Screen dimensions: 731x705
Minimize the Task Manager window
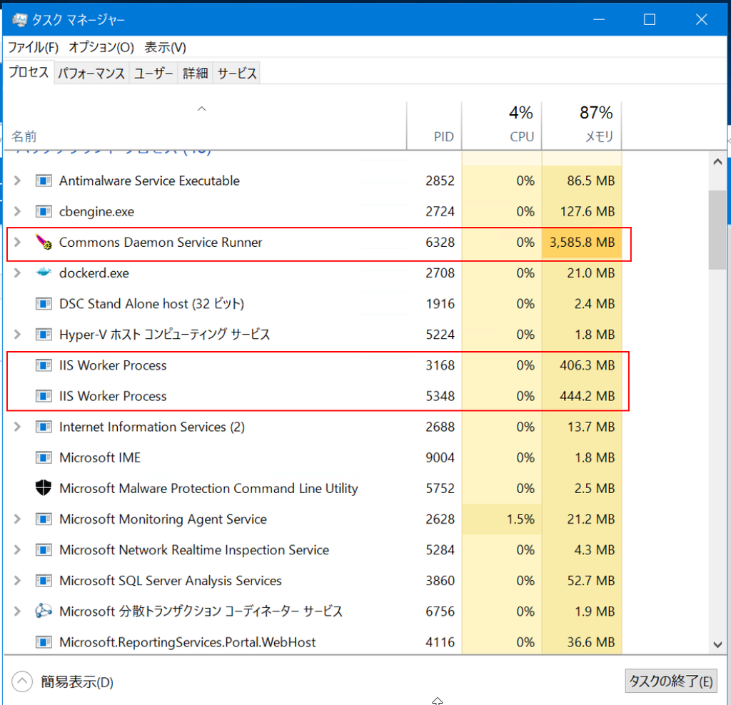click(x=599, y=19)
